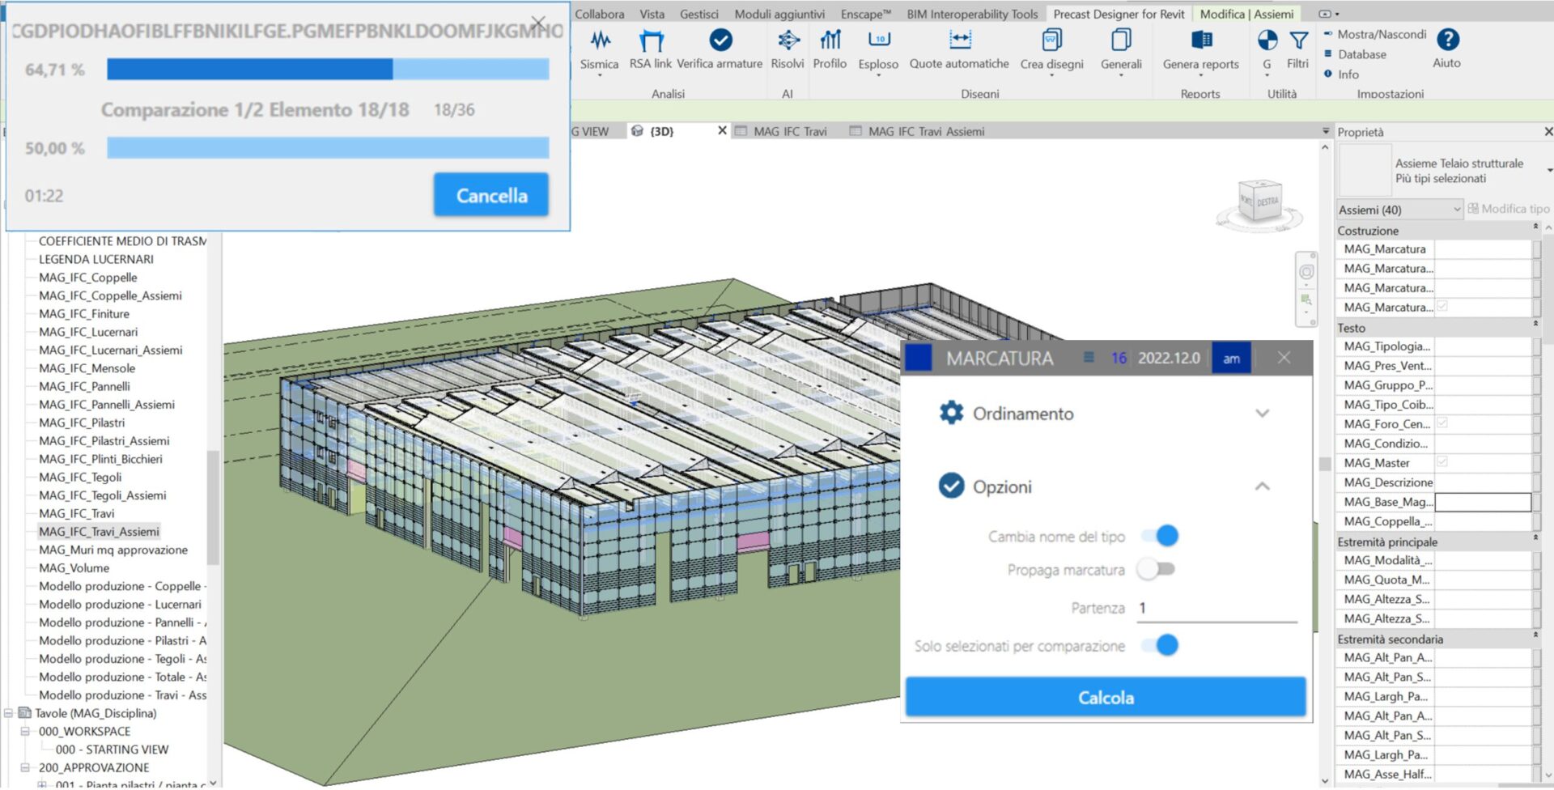Open the Gestisci ribbon menu
1554x790 pixels.
pos(698,14)
